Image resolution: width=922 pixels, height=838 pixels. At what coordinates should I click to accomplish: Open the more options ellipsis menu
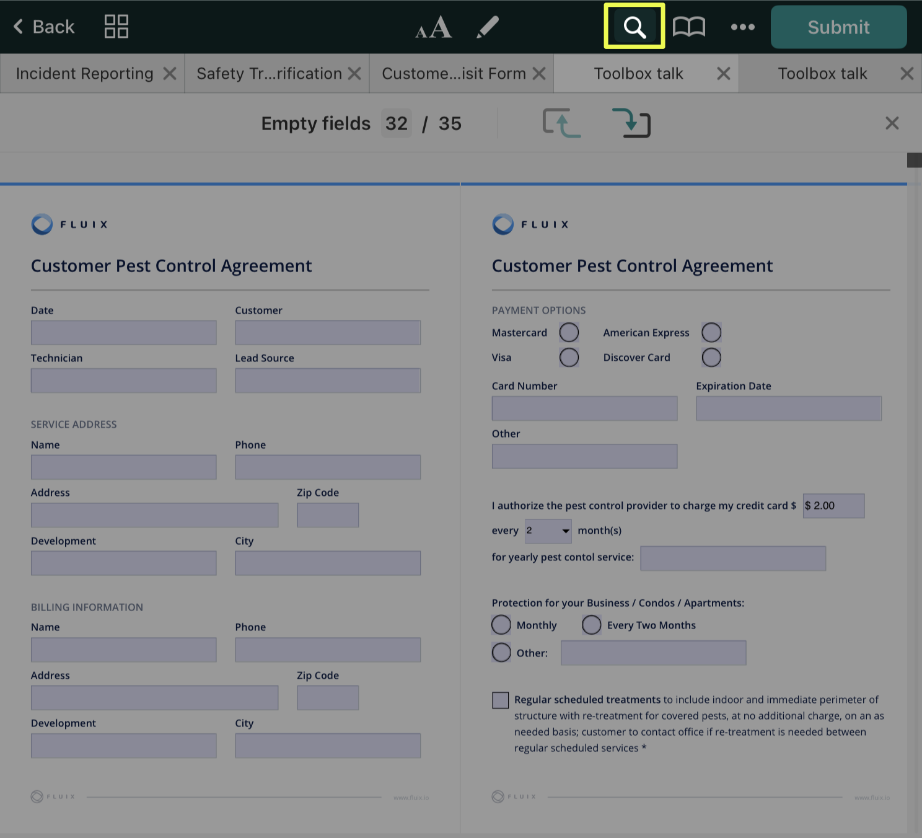tap(742, 27)
